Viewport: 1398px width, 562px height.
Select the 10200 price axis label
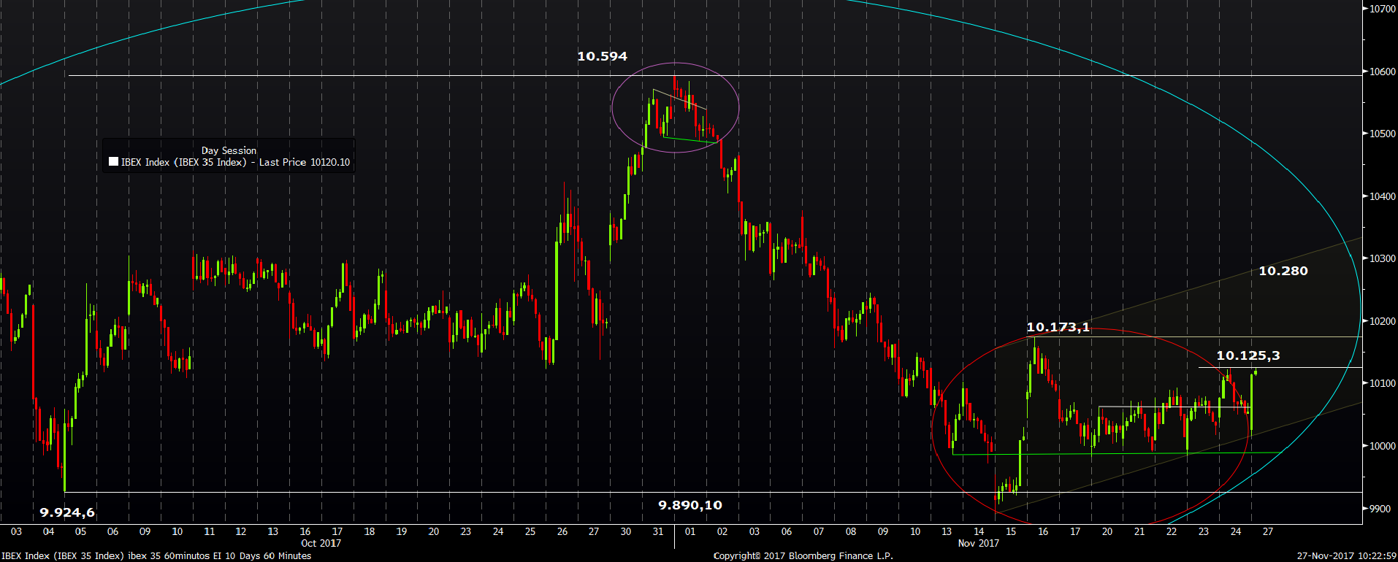pyautogui.click(x=1383, y=321)
